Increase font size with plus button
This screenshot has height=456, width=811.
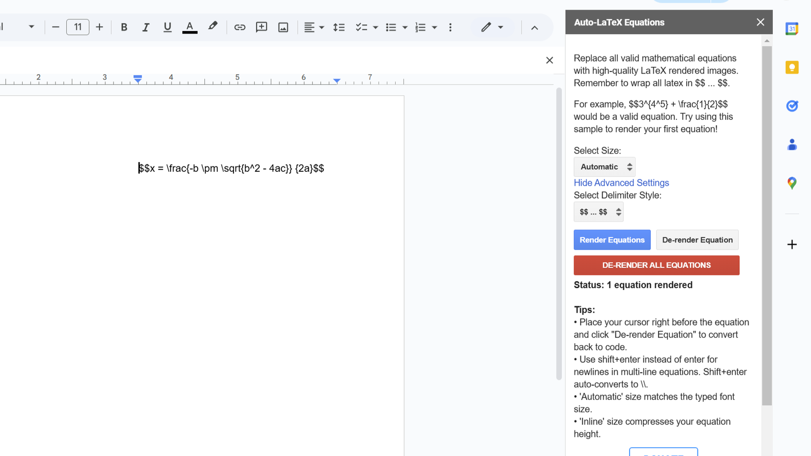(x=99, y=27)
